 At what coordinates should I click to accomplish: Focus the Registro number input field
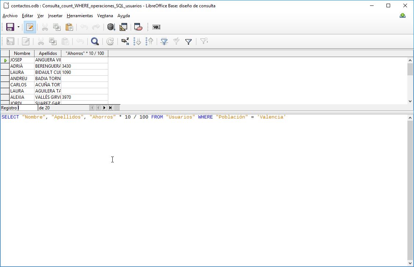(28, 108)
